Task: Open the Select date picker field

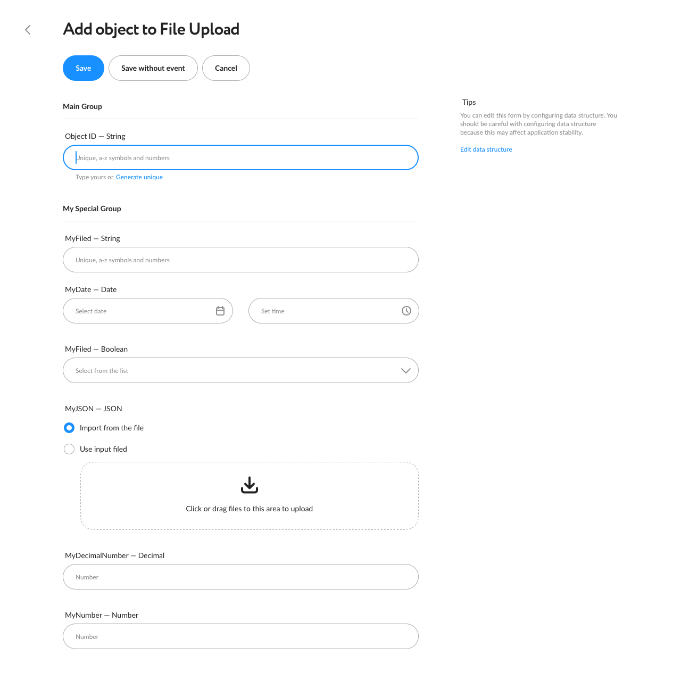Action: pos(148,311)
